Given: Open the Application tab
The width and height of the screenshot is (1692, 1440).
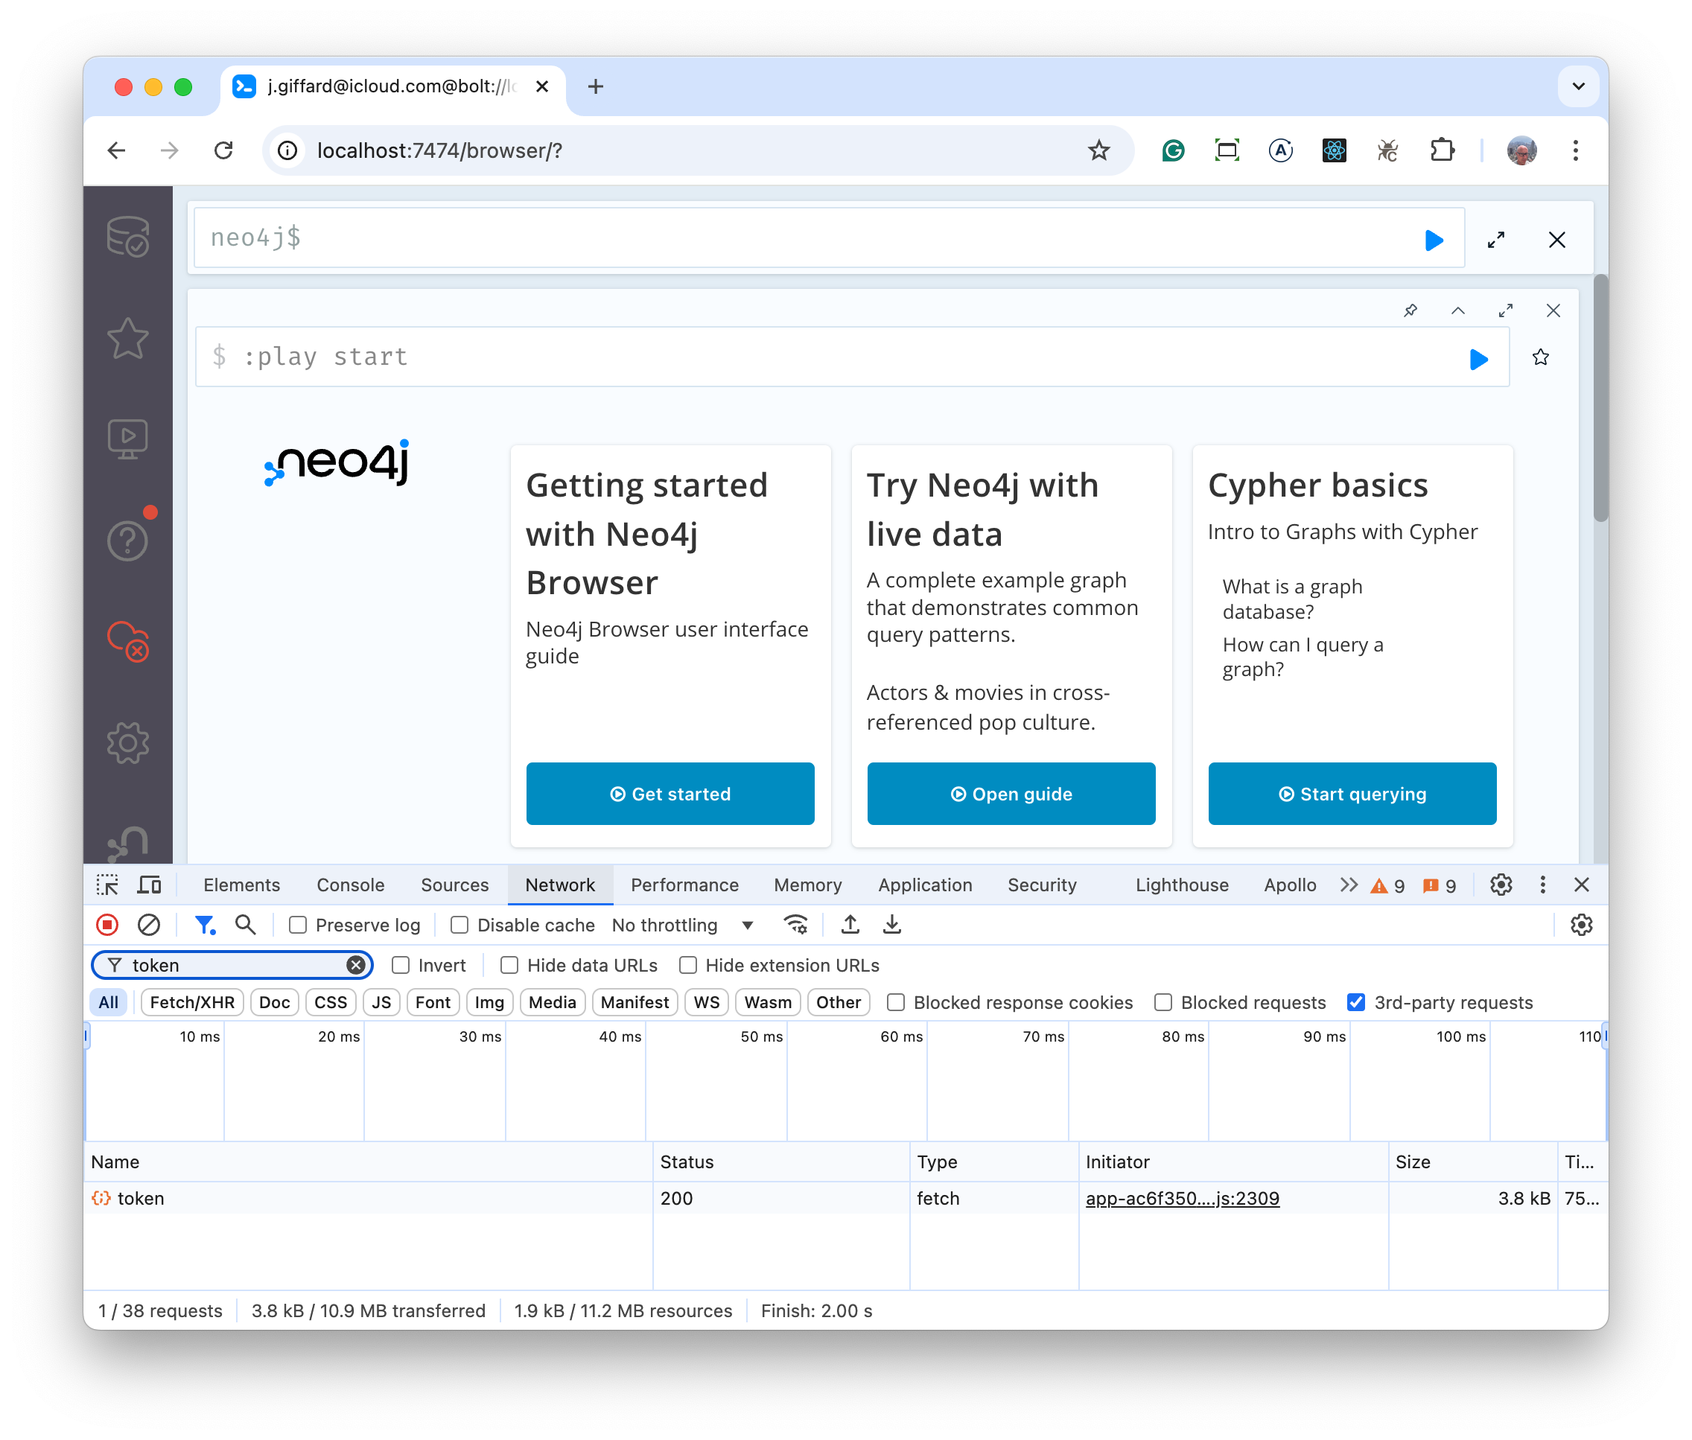Looking at the screenshot, I should (x=925, y=885).
